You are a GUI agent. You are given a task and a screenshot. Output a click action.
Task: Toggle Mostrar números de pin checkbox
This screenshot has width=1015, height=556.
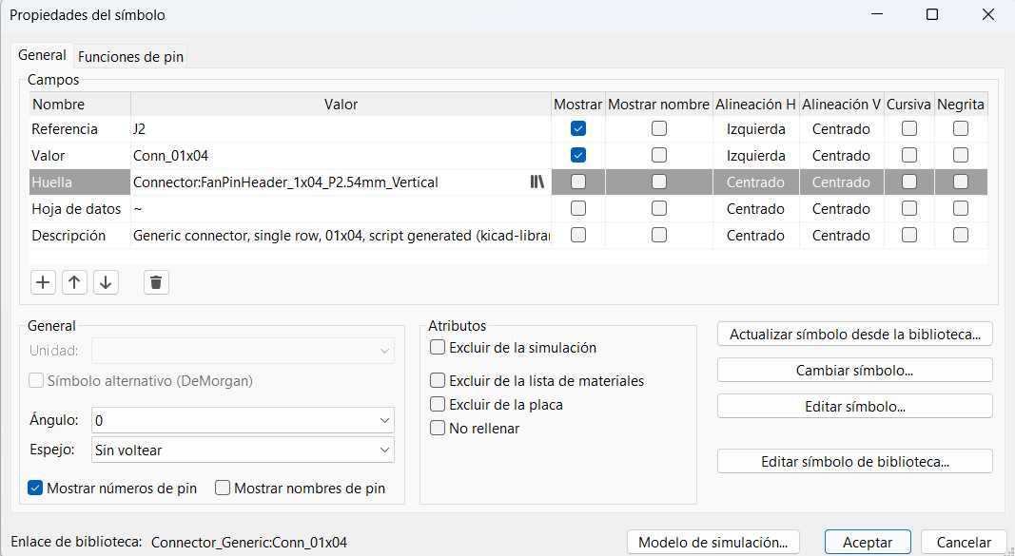pos(36,489)
